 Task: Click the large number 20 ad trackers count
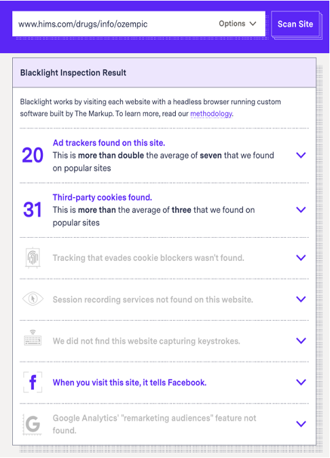pos(33,155)
